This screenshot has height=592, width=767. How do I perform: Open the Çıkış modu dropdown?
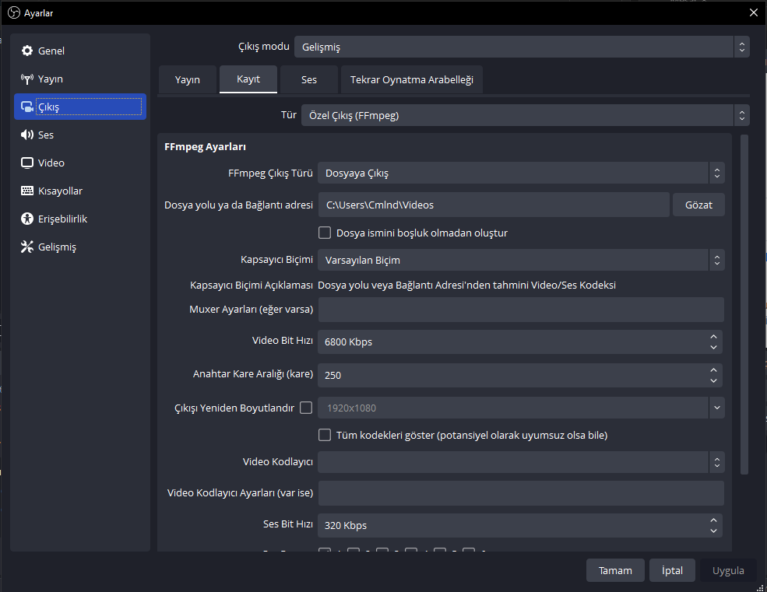click(x=521, y=47)
